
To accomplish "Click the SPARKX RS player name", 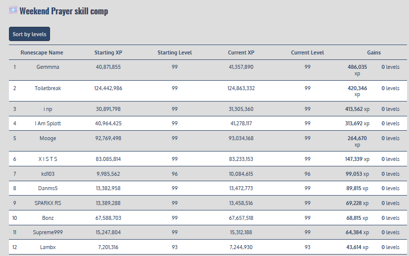I will [48, 203].
